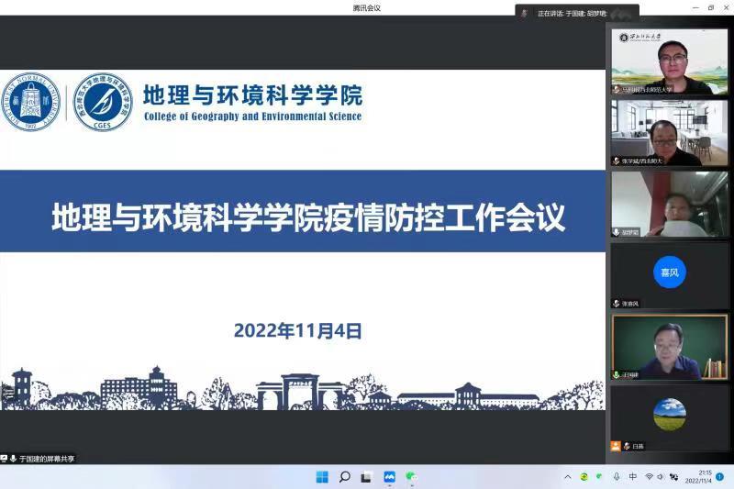Click the volume speaker tray icon
This screenshot has width=734, height=489.
(661, 477)
